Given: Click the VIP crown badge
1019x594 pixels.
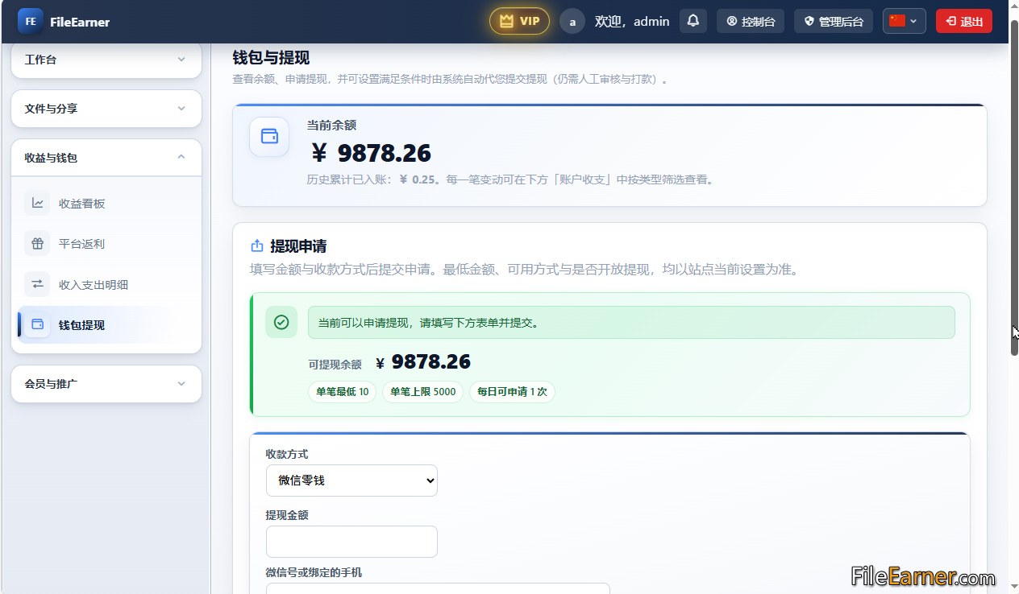Looking at the screenshot, I should (519, 21).
